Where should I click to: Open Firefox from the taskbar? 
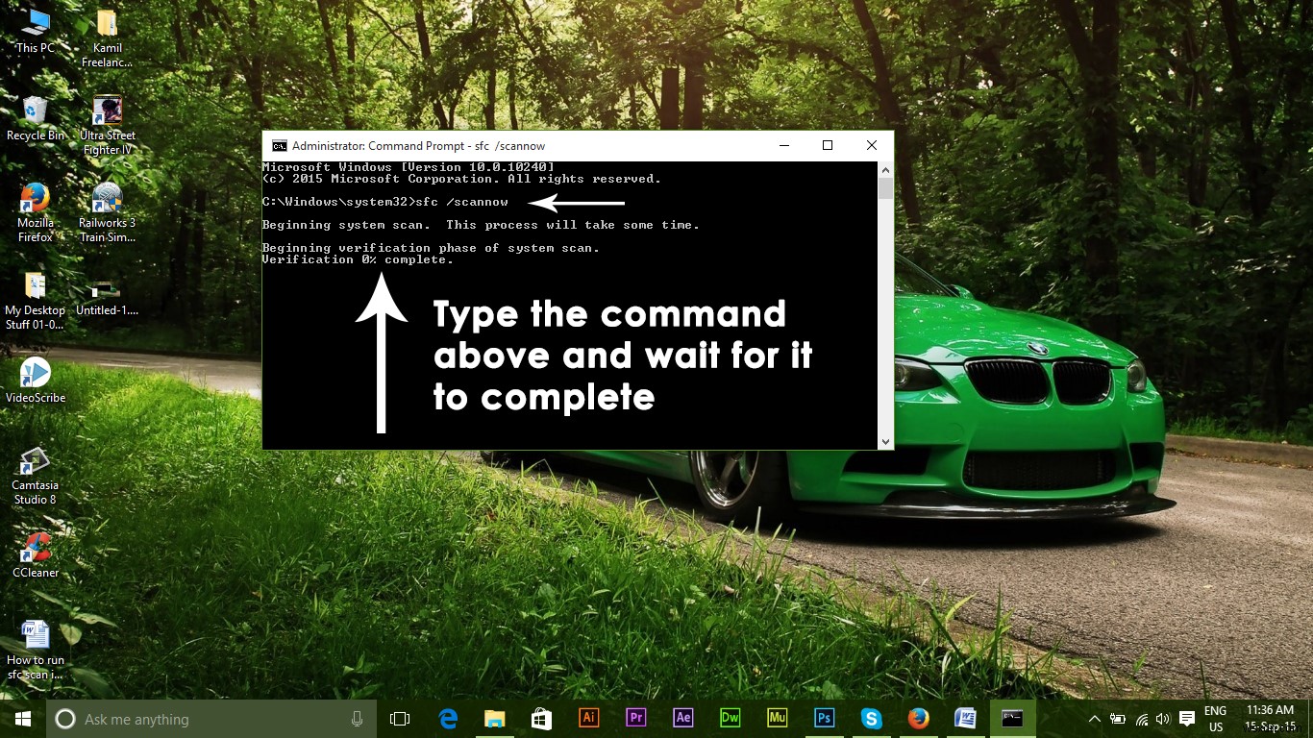(918, 719)
